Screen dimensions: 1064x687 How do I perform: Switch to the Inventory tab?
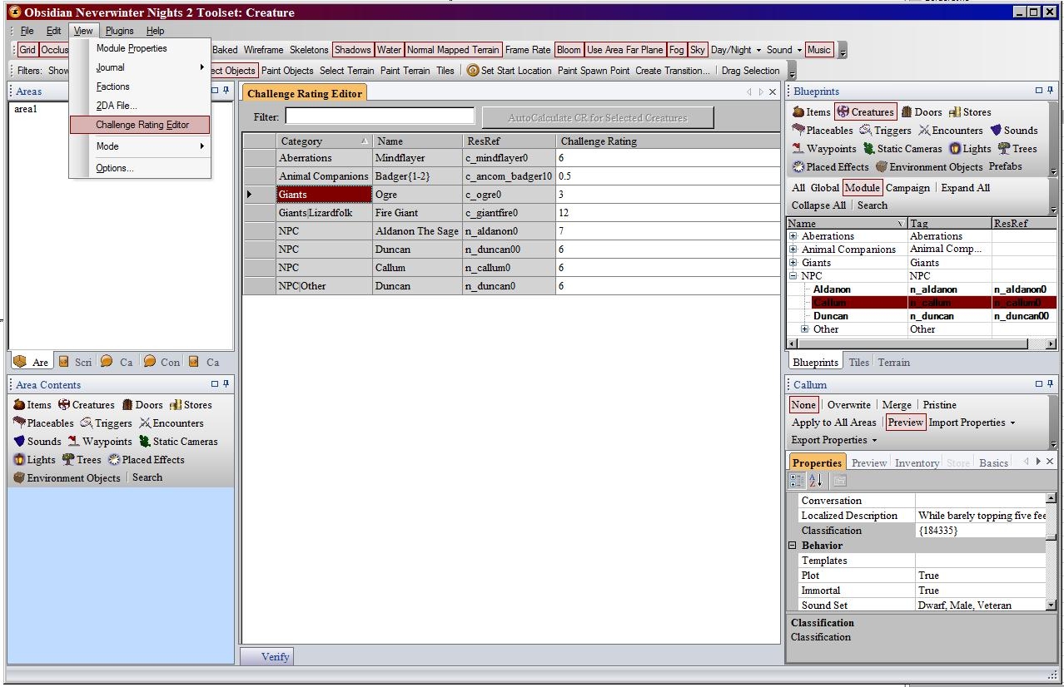point(917,463)
